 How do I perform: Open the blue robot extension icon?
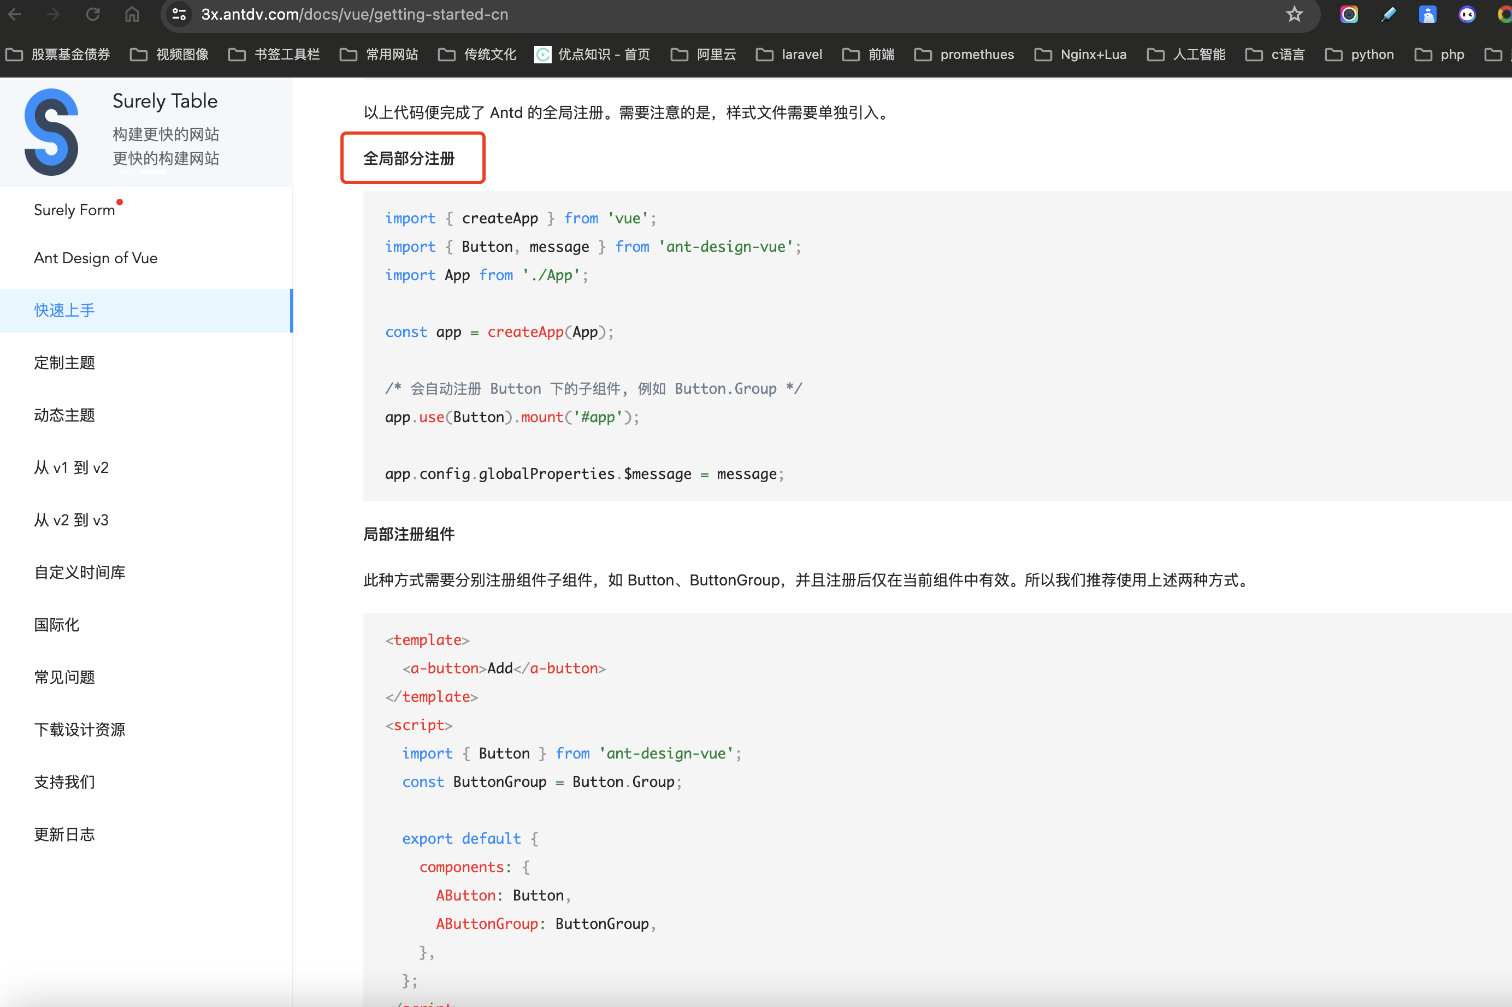[1427, 14]
